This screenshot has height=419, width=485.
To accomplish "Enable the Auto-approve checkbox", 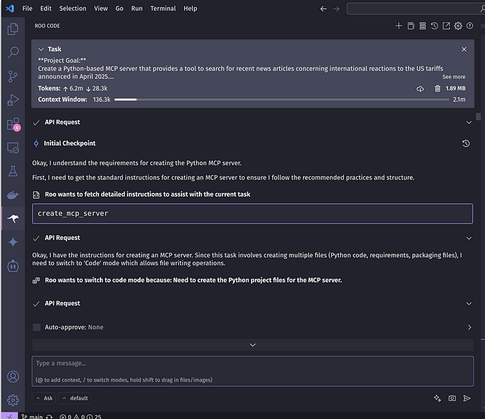I will tap(37, 327).
